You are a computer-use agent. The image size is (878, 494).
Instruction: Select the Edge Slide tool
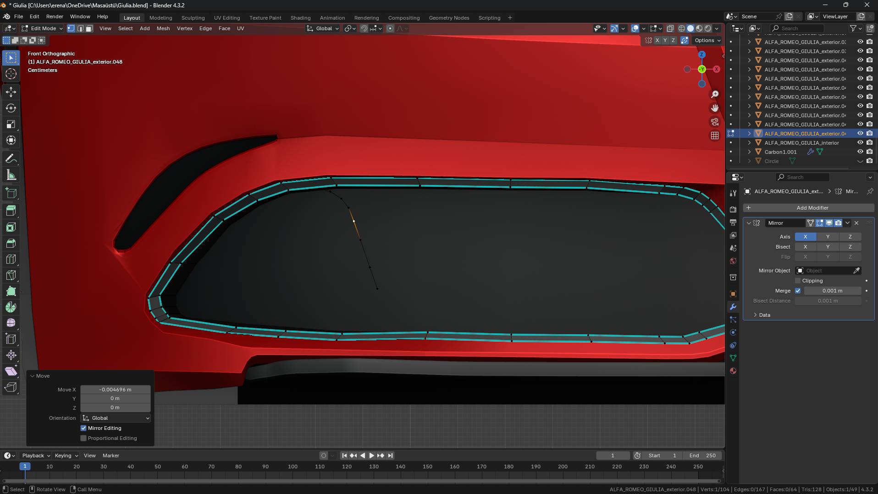pyautogui.click(x=11, y=339)
